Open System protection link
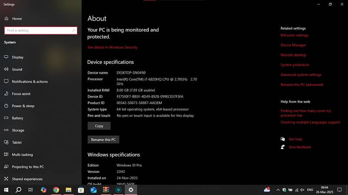The image size is (348, 195). pos(295,65)
